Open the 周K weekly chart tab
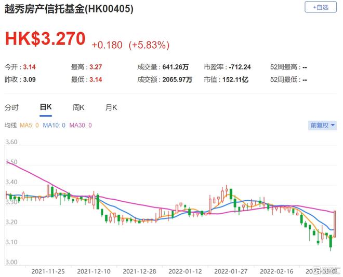The width and height of the screenshot is (343, 277). [78, 107]
